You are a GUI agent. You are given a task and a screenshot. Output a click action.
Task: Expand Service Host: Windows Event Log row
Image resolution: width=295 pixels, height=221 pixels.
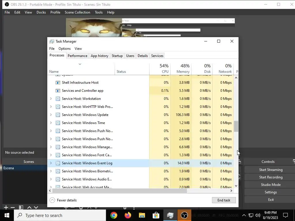coord(51,163)
